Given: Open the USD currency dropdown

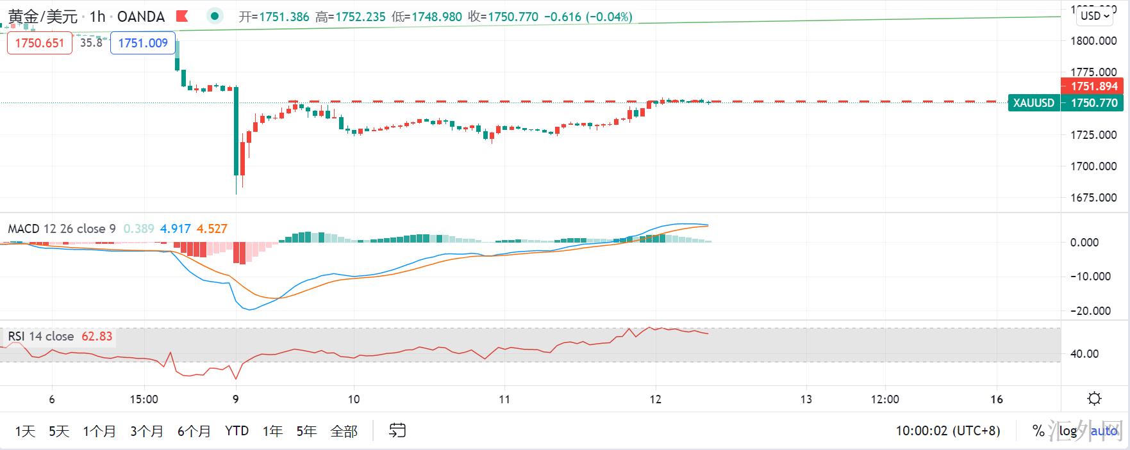Looking at the screenshot, I should pos(1095,16).
